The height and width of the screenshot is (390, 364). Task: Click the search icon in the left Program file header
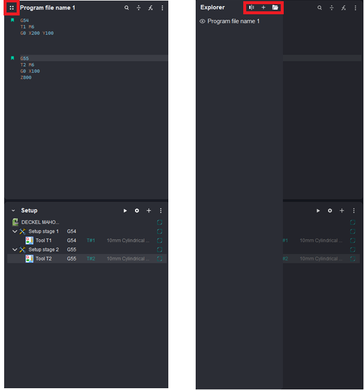[x=127, y=8]
